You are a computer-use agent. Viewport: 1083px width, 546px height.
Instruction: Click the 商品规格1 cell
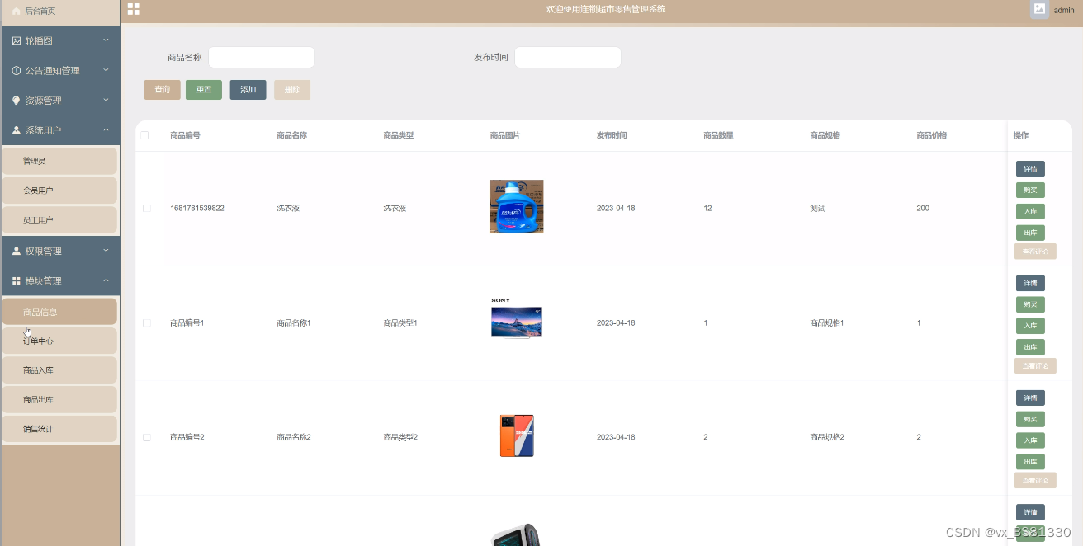827,323
